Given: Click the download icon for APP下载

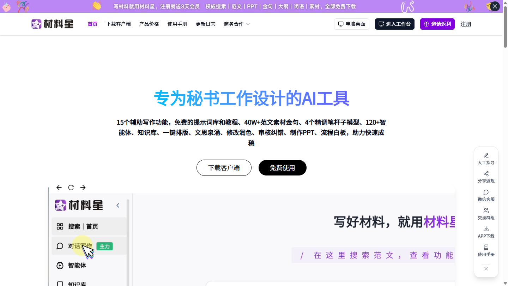Looking at the screenshot, I should coord(486,229).
